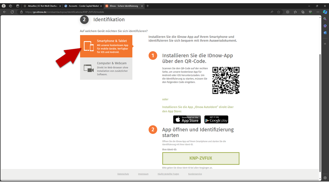Close the SC Rot-Weiß Oberhausen tab
This screenshot has width=329, height=185.
point(60,6)
